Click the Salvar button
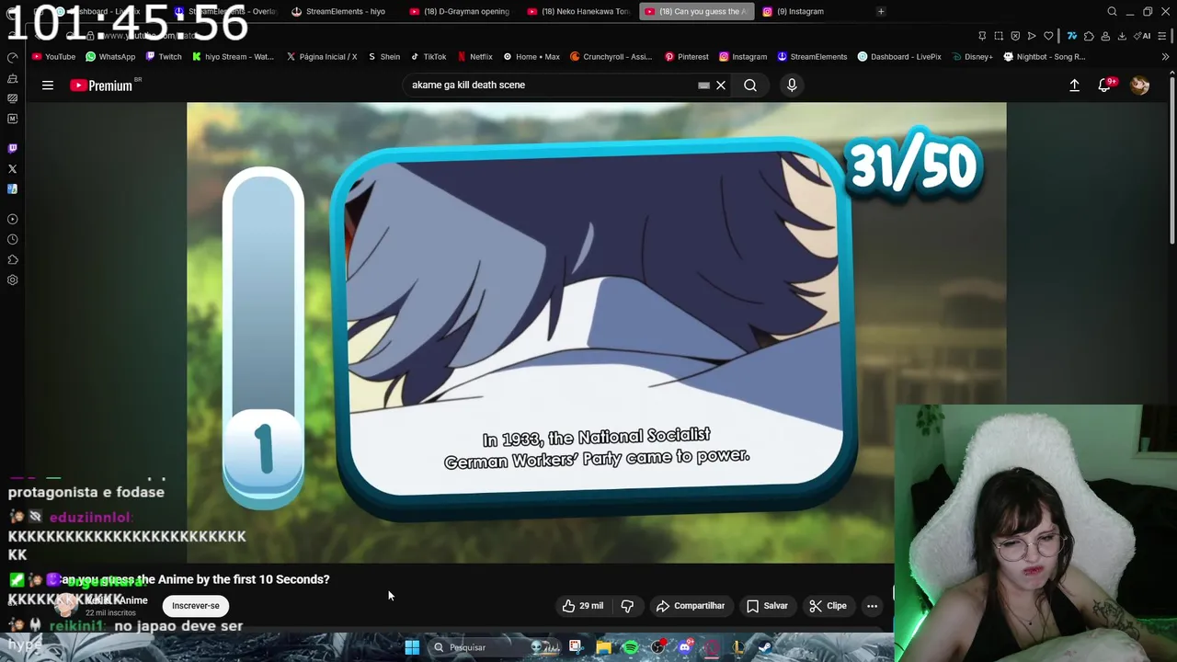 [x=767, y=606]
